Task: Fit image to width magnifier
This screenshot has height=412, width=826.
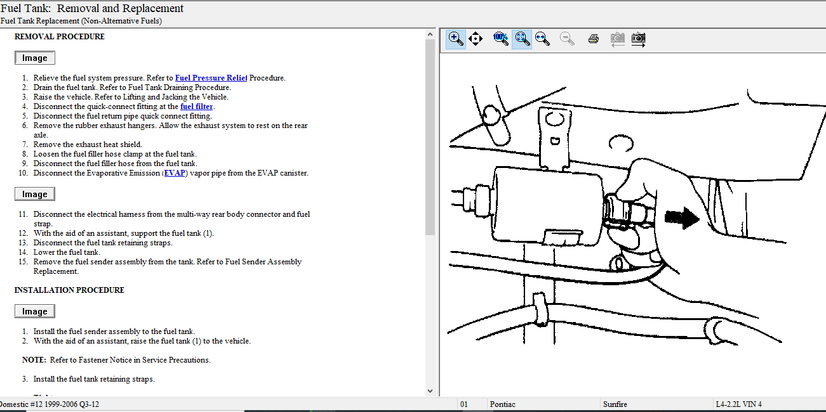Action: pyautogui.click(x=542, y=39)
